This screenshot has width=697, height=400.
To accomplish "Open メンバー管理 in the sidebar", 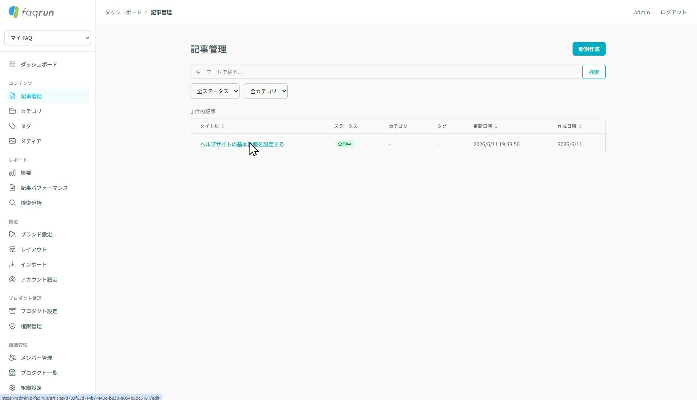I will coord(47,358).
